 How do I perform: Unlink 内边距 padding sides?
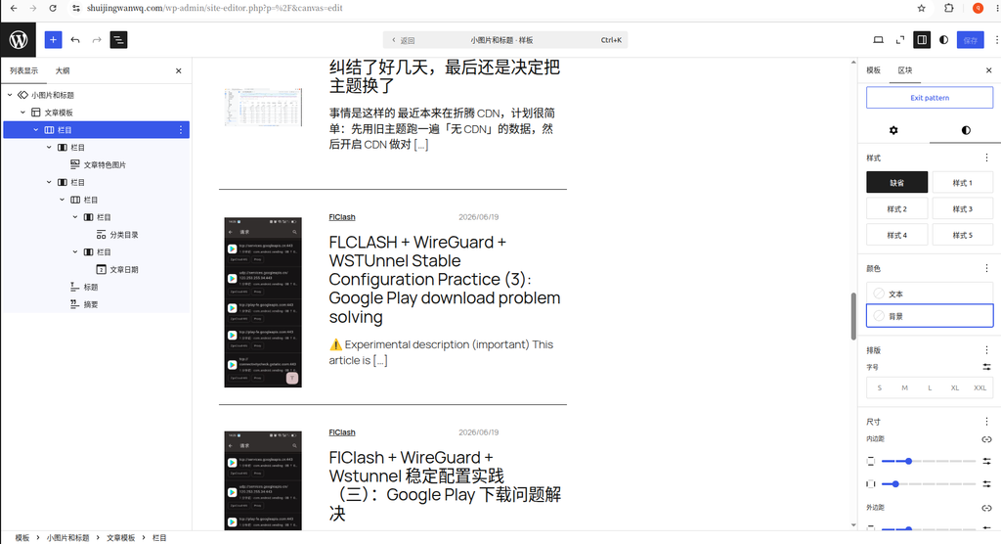click(986, 439)
